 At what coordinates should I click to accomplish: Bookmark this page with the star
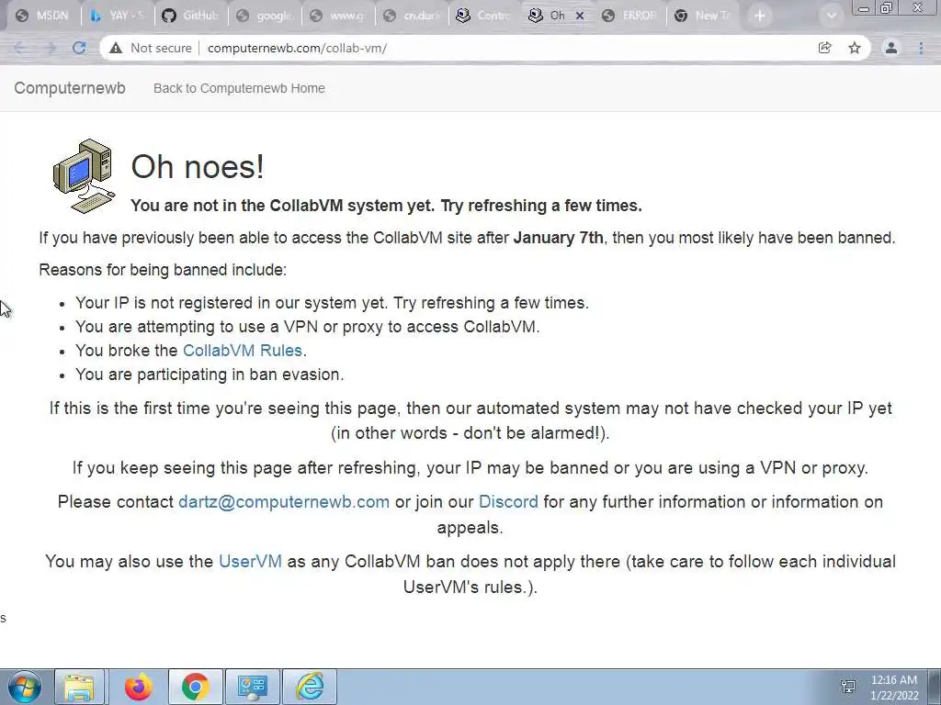click(855, 48)
